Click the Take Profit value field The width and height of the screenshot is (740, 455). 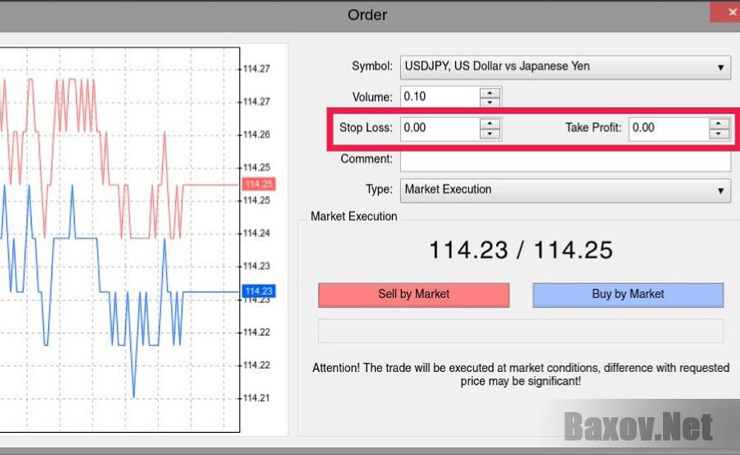[x=668, y=128]
